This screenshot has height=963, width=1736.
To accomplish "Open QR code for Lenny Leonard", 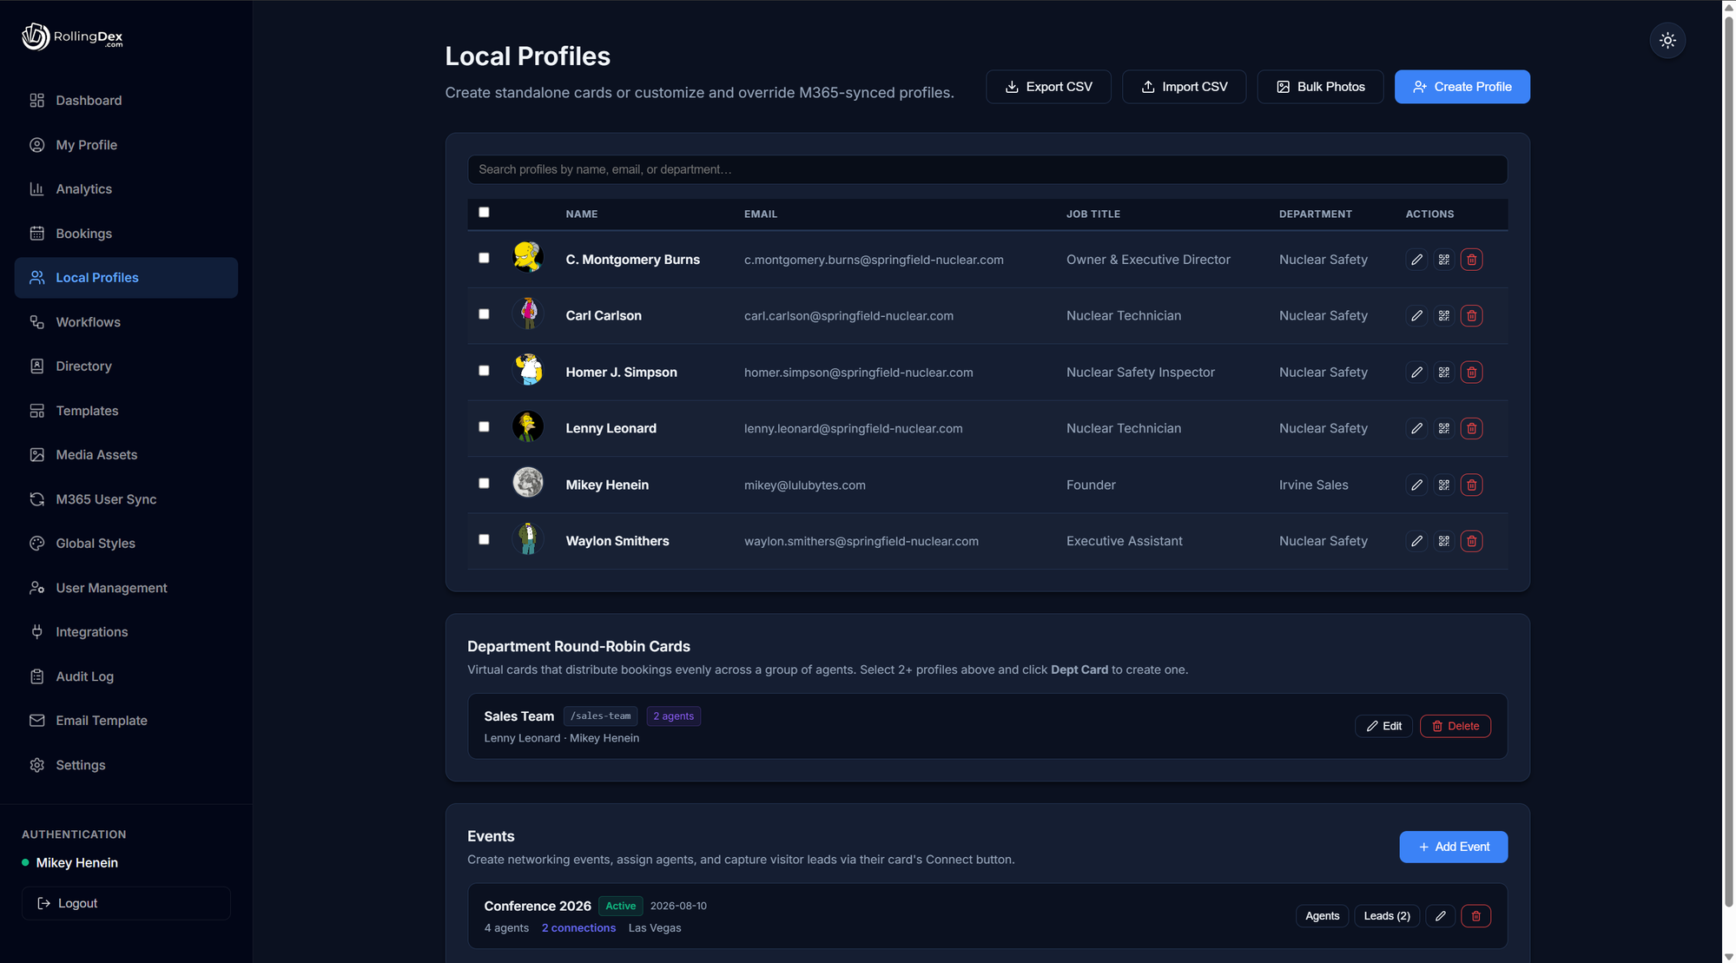I will (1443, 429).
